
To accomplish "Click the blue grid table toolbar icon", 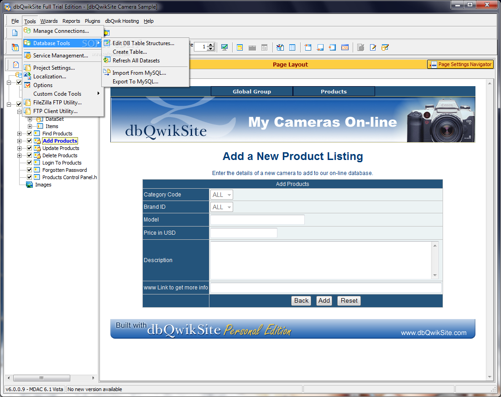I will 292,47.
